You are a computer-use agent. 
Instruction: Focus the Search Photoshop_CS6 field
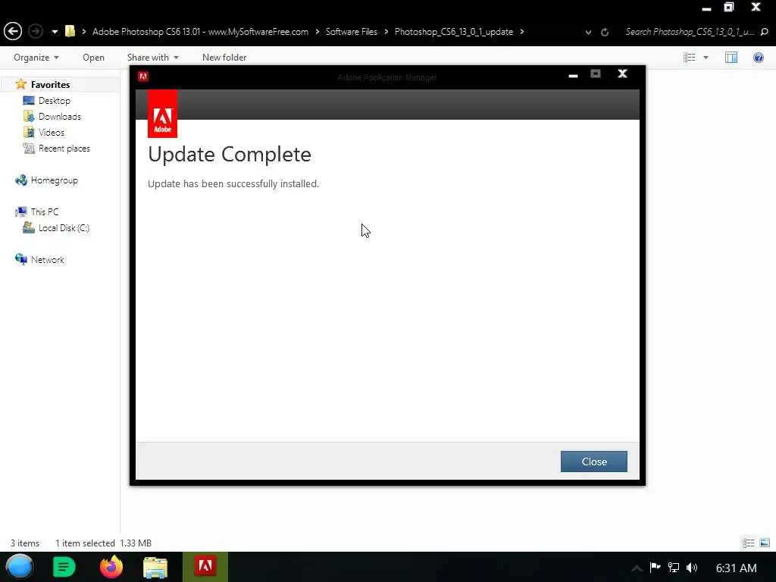point(690,32)
